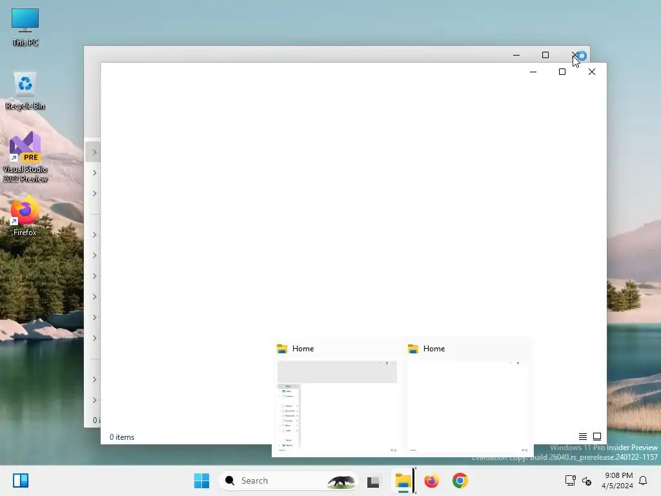Click the anteater search highlight icon
661x496 pixels.
pyautogui.click(x=341, y=480)
